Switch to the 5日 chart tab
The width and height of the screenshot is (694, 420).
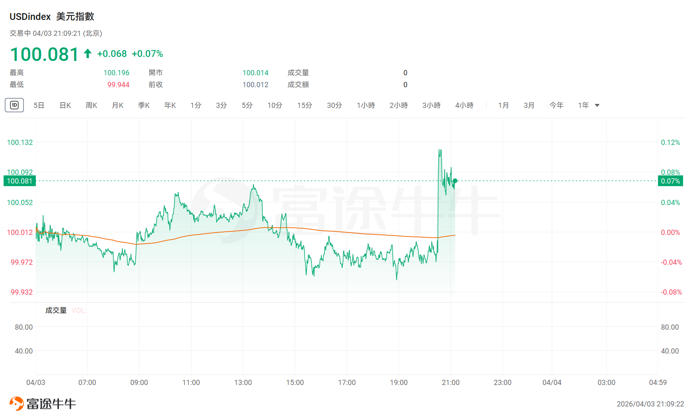pyautogui.click(x=39, y=105)
